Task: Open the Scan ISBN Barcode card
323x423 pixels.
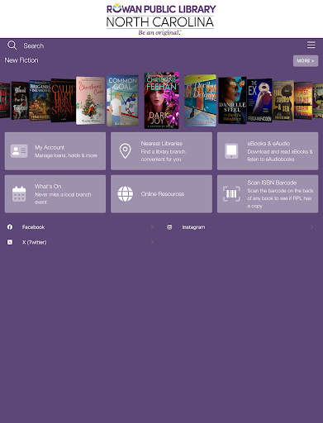Action: point(268,194)
